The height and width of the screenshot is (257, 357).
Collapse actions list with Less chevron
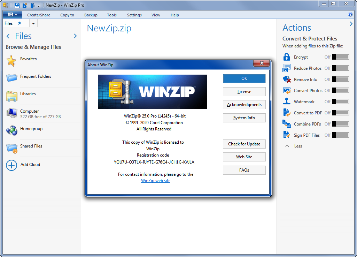point(287,146)
